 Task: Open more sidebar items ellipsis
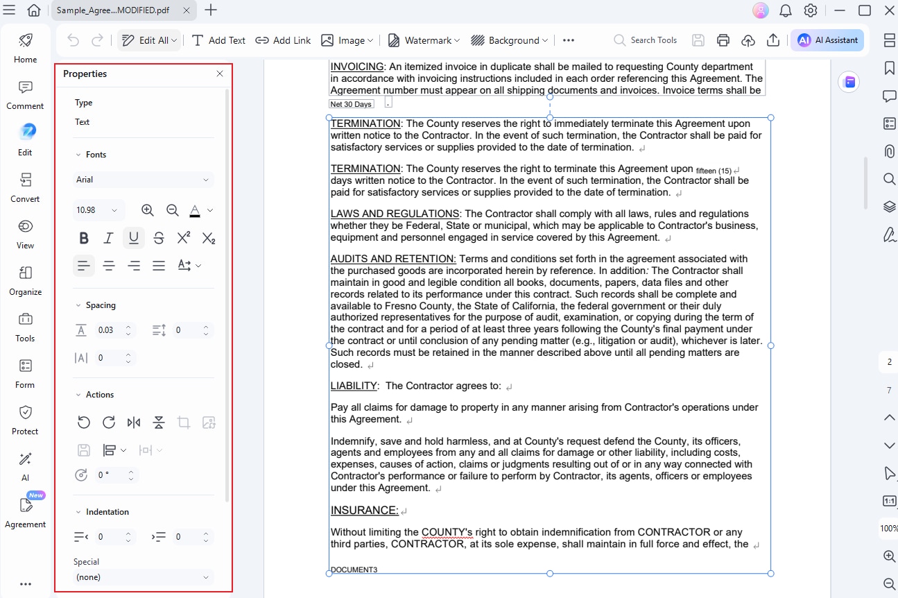[26, 584]
